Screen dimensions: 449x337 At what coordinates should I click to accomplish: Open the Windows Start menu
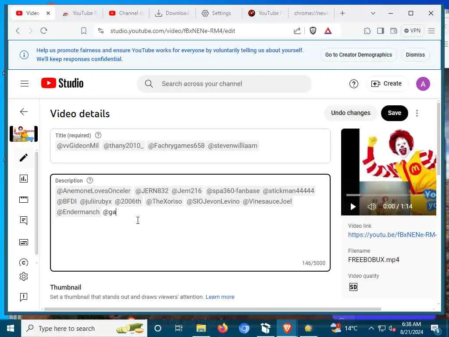pyautogui.click(x=11, y=328)
